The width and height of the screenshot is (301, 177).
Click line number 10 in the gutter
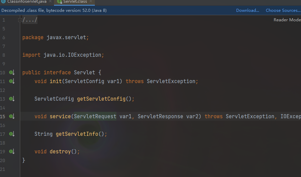(x=2, y=72)
